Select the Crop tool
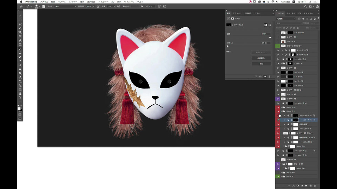The height and width of the screenshot is (189, 337). tap(20, 32)
